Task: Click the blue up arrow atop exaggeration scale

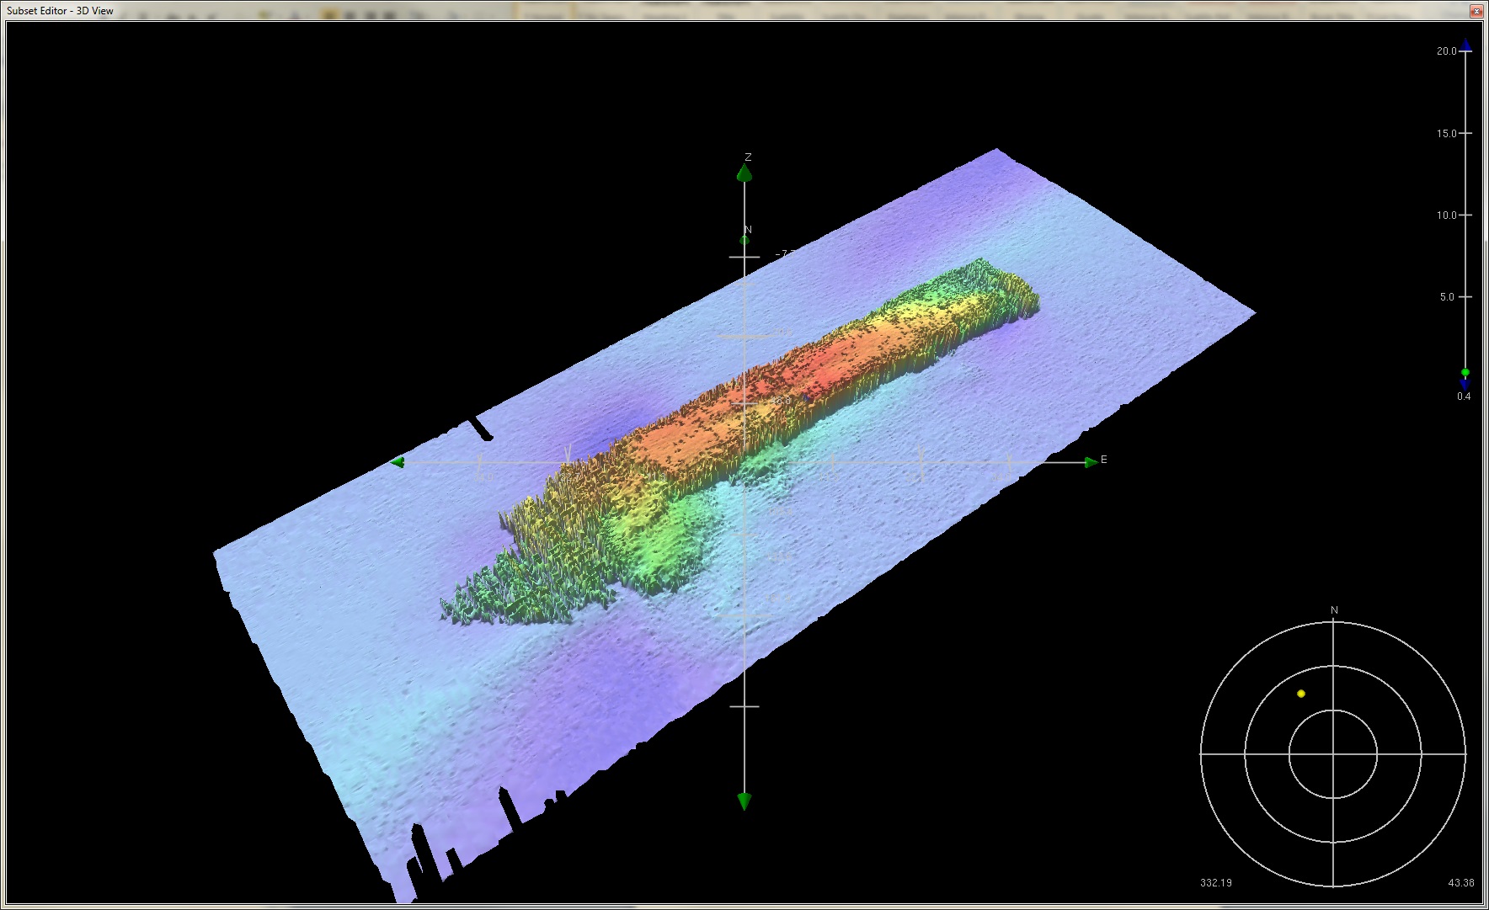Action: click(x=1466, y=44)
